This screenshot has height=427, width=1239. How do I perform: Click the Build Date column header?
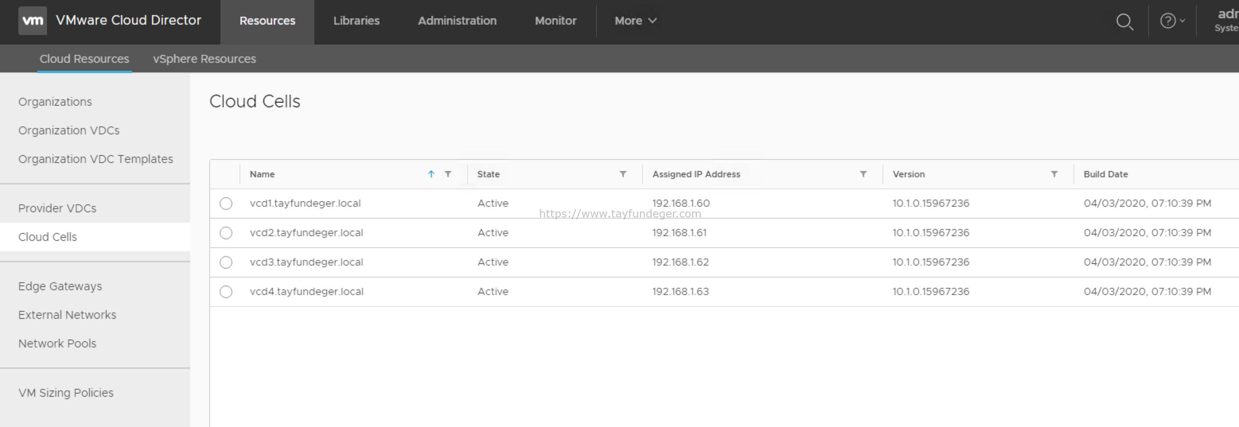click(x=1105, y=174)
